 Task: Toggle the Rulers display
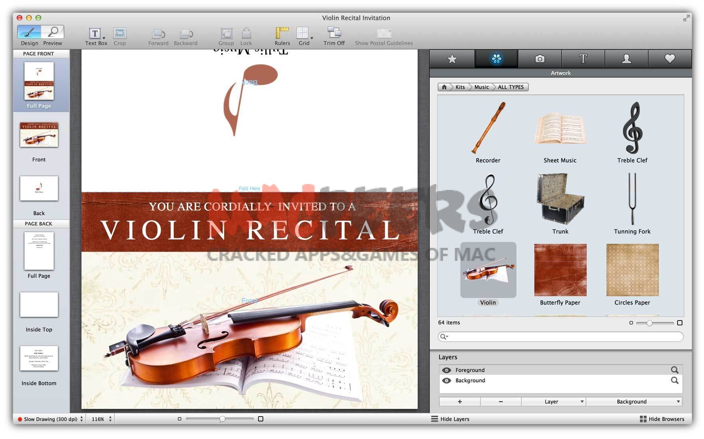pyautogui.click(x=282, y=33)
